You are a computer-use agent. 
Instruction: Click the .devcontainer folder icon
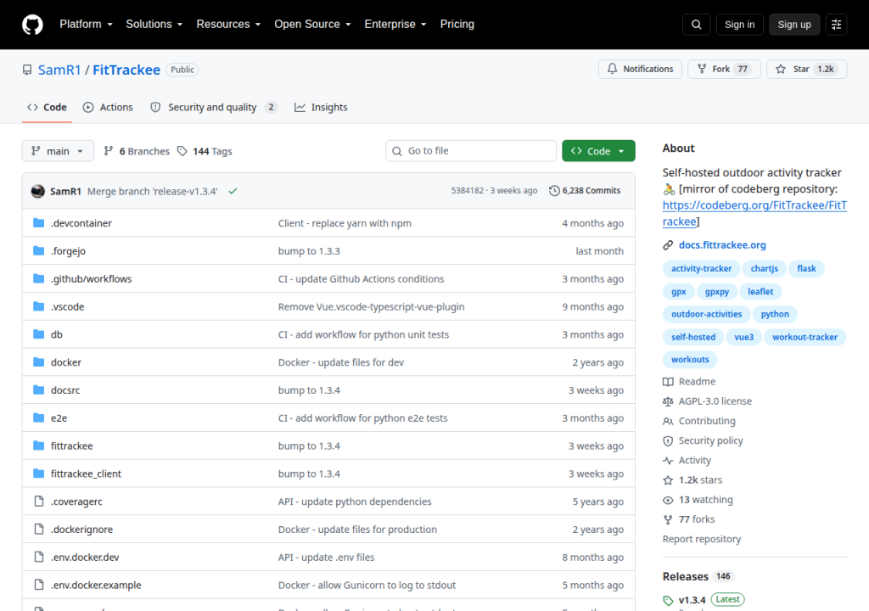click(38, 223)
